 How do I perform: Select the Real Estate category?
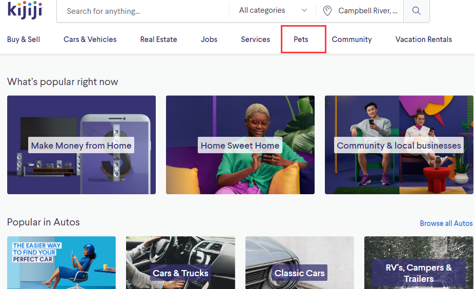(159, 39)
